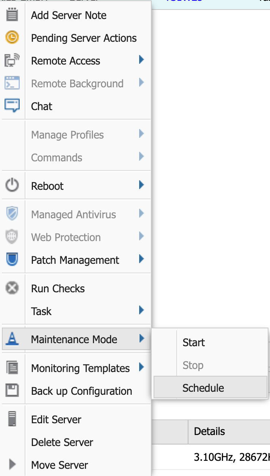Click the Run Checks circle-x icon

click(12, 288)
